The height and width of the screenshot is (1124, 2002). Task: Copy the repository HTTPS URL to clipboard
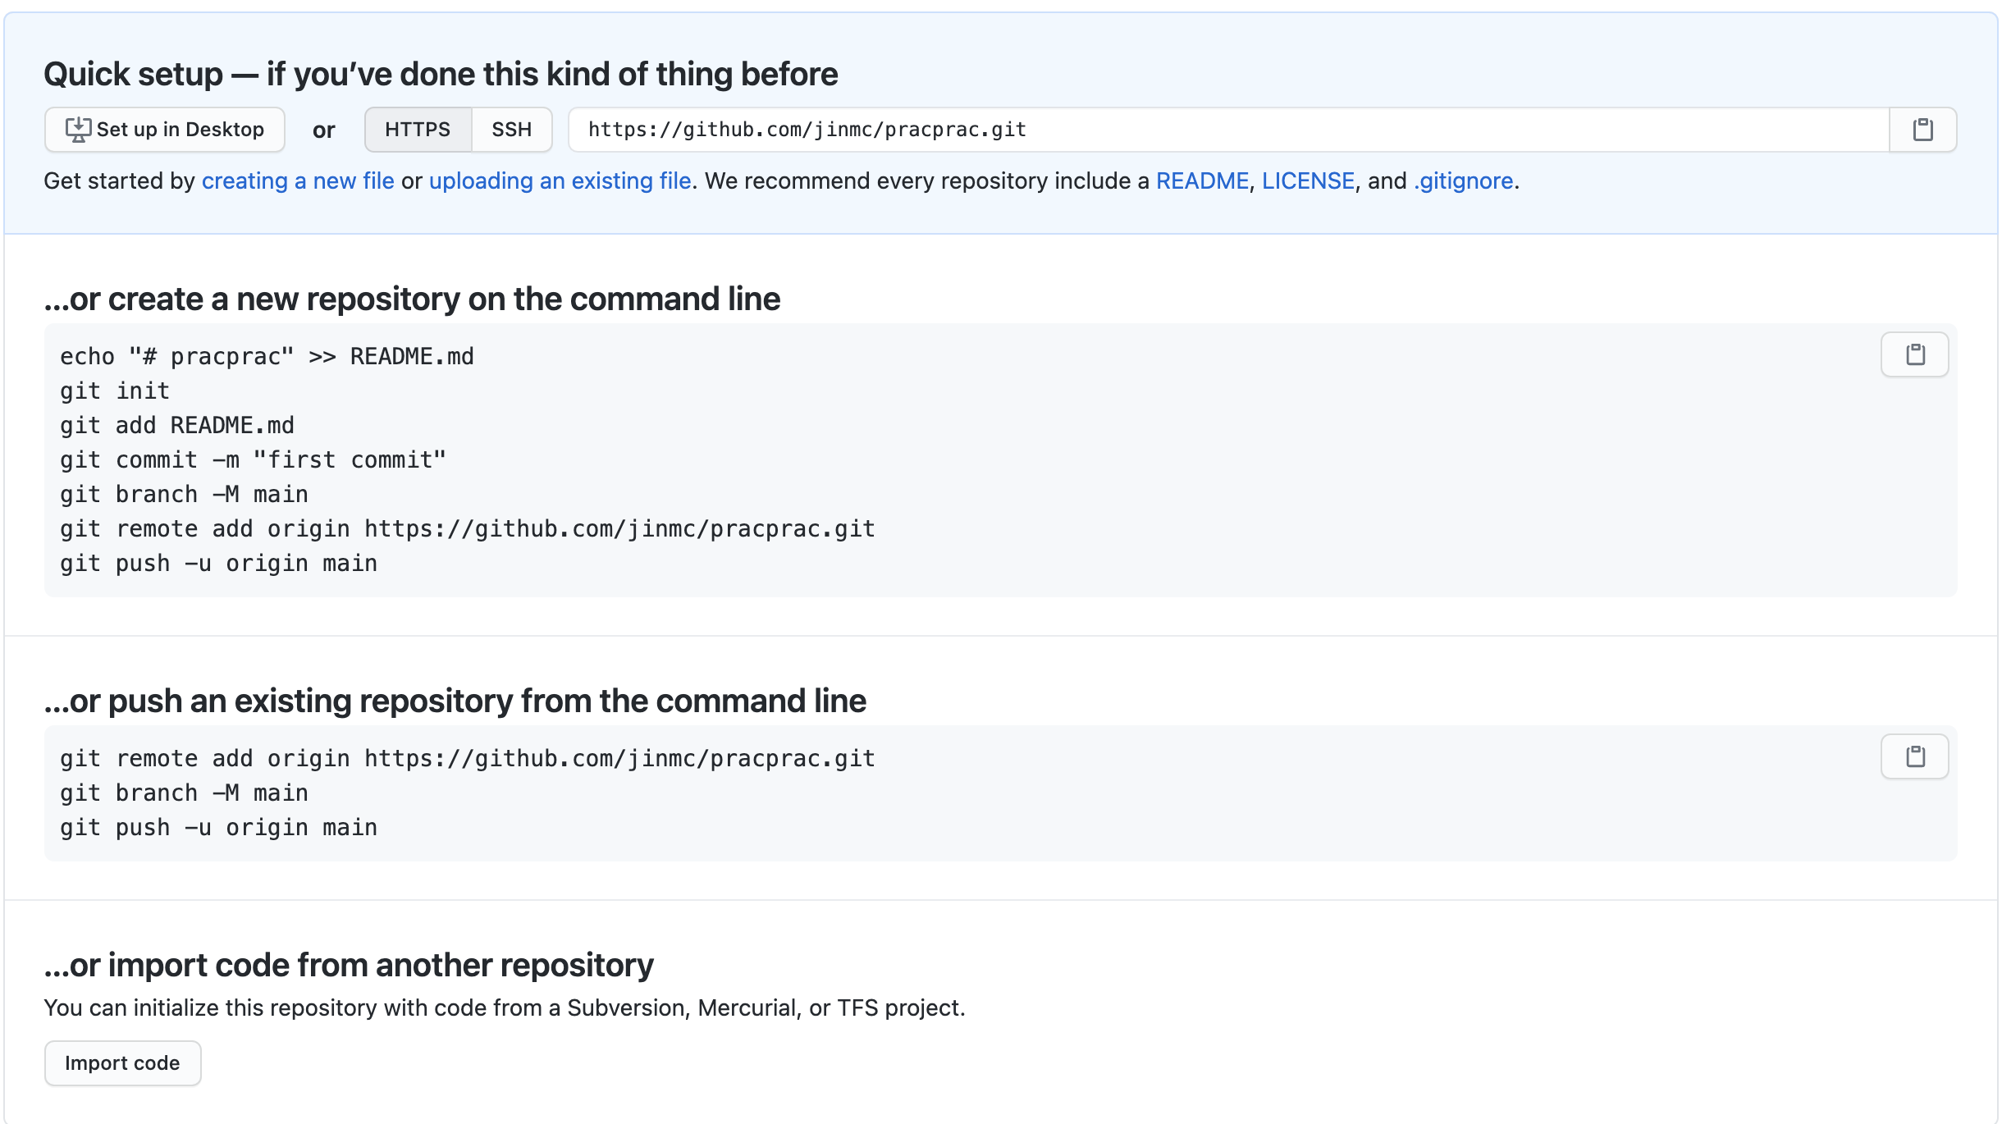click(x=1922, y=130)
